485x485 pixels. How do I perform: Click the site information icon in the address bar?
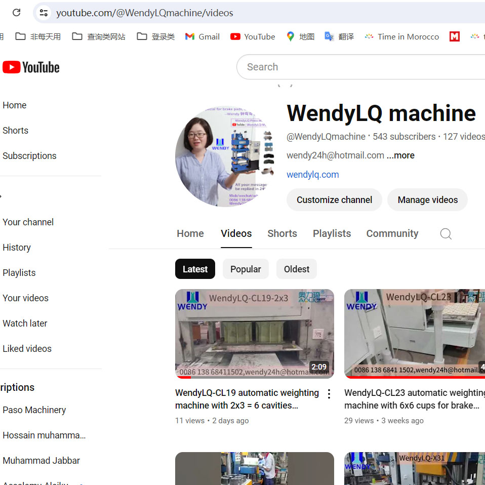(44, 13)
